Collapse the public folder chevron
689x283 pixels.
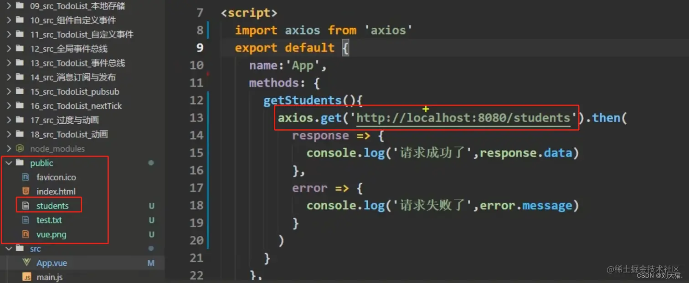click(9, 163)
